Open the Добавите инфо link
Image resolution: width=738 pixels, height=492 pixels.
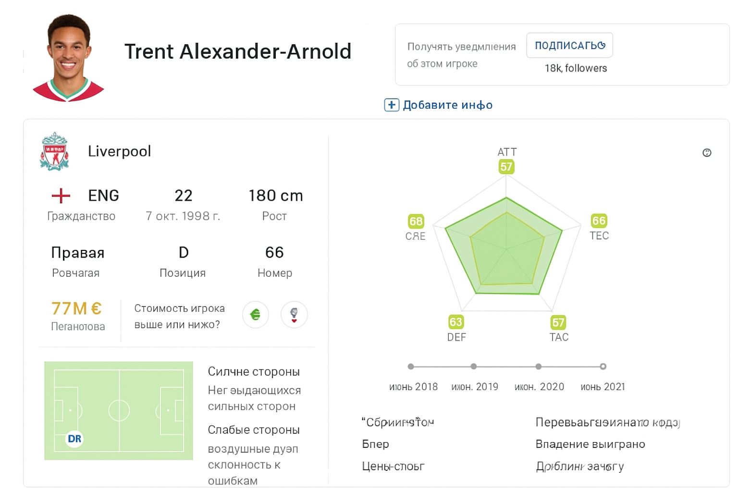pyautogui.click(x=447, y=105)
